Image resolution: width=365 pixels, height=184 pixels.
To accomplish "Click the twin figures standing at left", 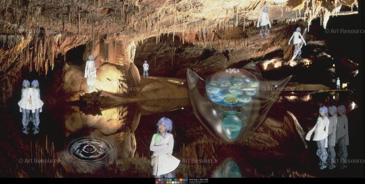I will click(31, 106).
